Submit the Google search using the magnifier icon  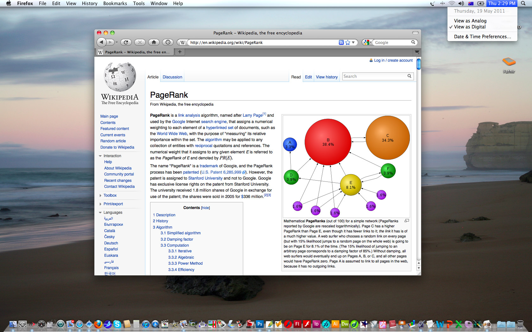click(x=413, y=42)
